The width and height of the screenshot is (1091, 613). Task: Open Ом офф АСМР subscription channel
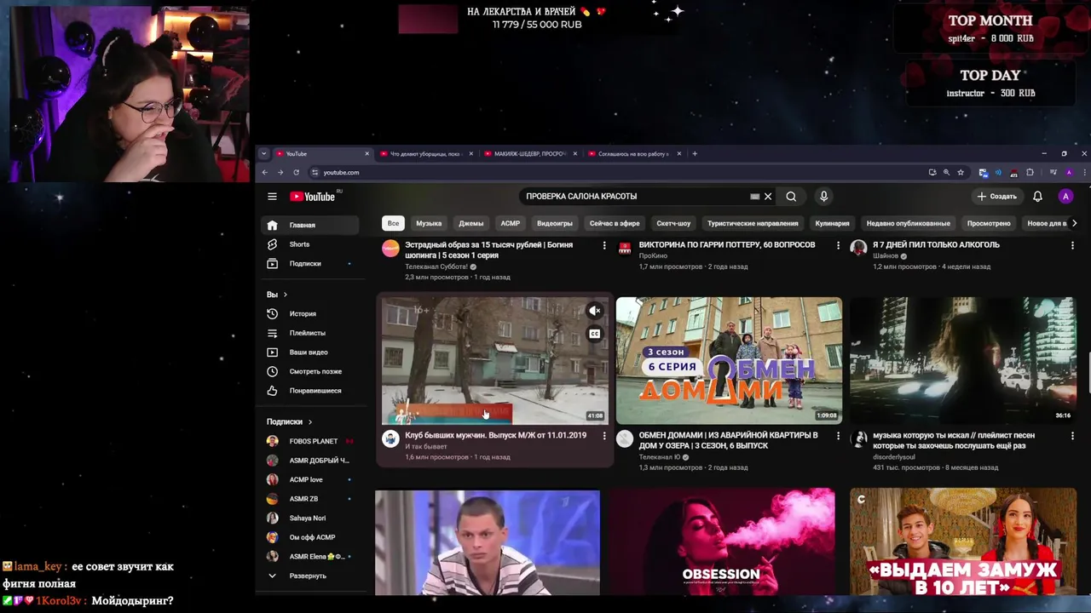[309, 537]
